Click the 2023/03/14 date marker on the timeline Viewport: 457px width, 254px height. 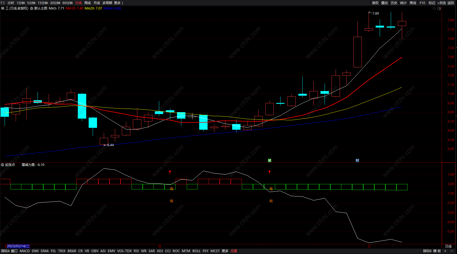(18, 246)
